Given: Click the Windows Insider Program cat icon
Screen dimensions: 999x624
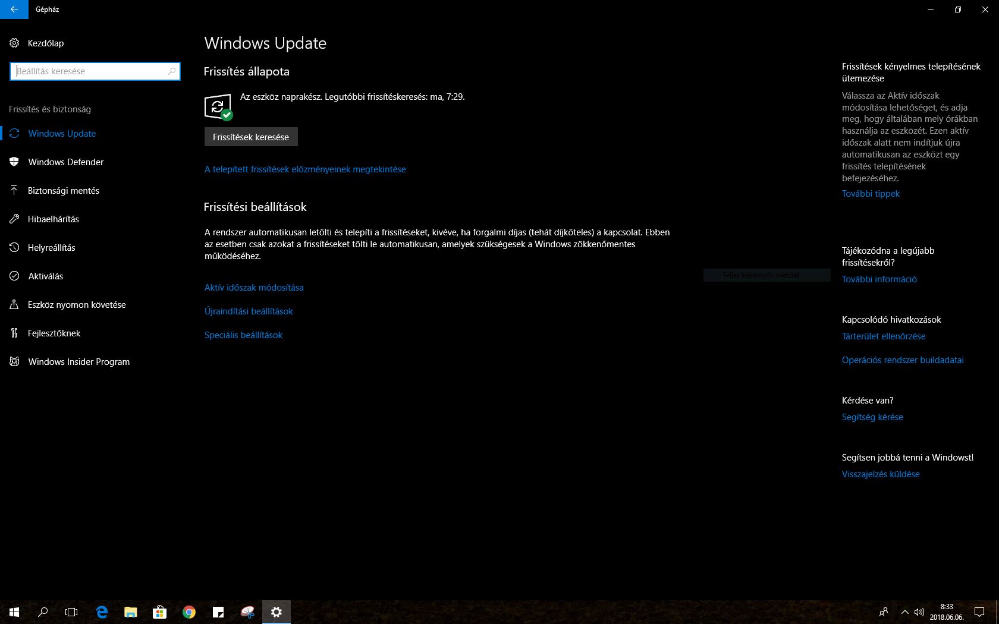Looking at the screenshot, I should (x=14, y=362).
